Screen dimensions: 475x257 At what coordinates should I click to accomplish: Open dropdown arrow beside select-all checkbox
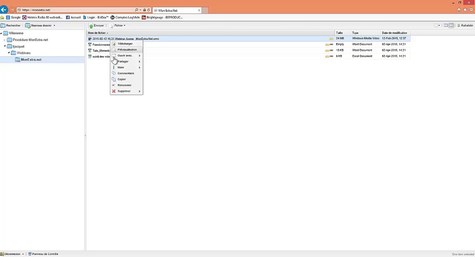[439, 25]
